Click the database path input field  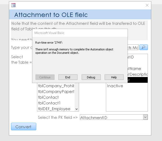[133, 48]
